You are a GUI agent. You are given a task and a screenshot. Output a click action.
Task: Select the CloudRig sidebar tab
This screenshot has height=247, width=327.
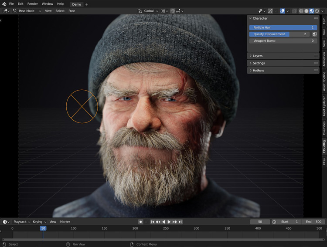pos(324,146)
